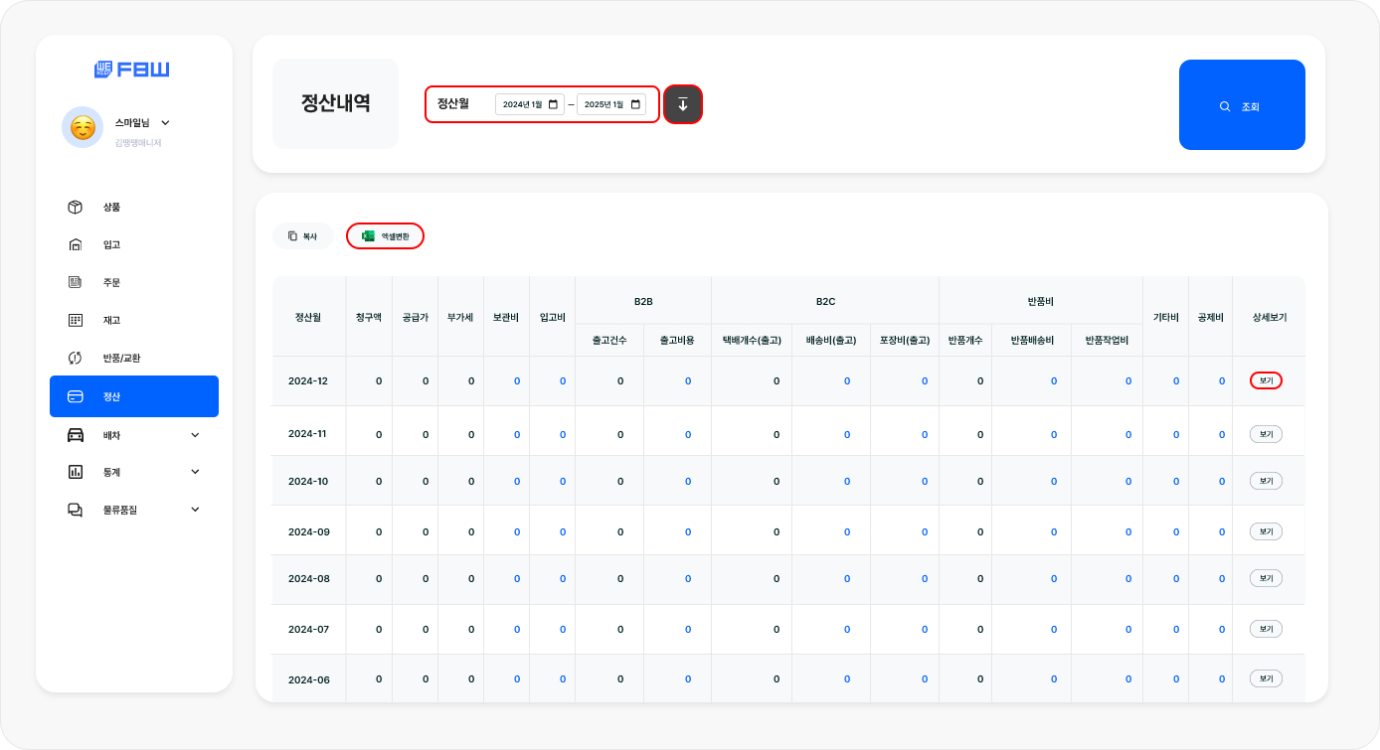
Task: View details for 2024-08 row
Action: [x=1266, y=578]
